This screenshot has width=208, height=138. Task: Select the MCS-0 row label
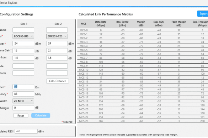pos(84,30)
